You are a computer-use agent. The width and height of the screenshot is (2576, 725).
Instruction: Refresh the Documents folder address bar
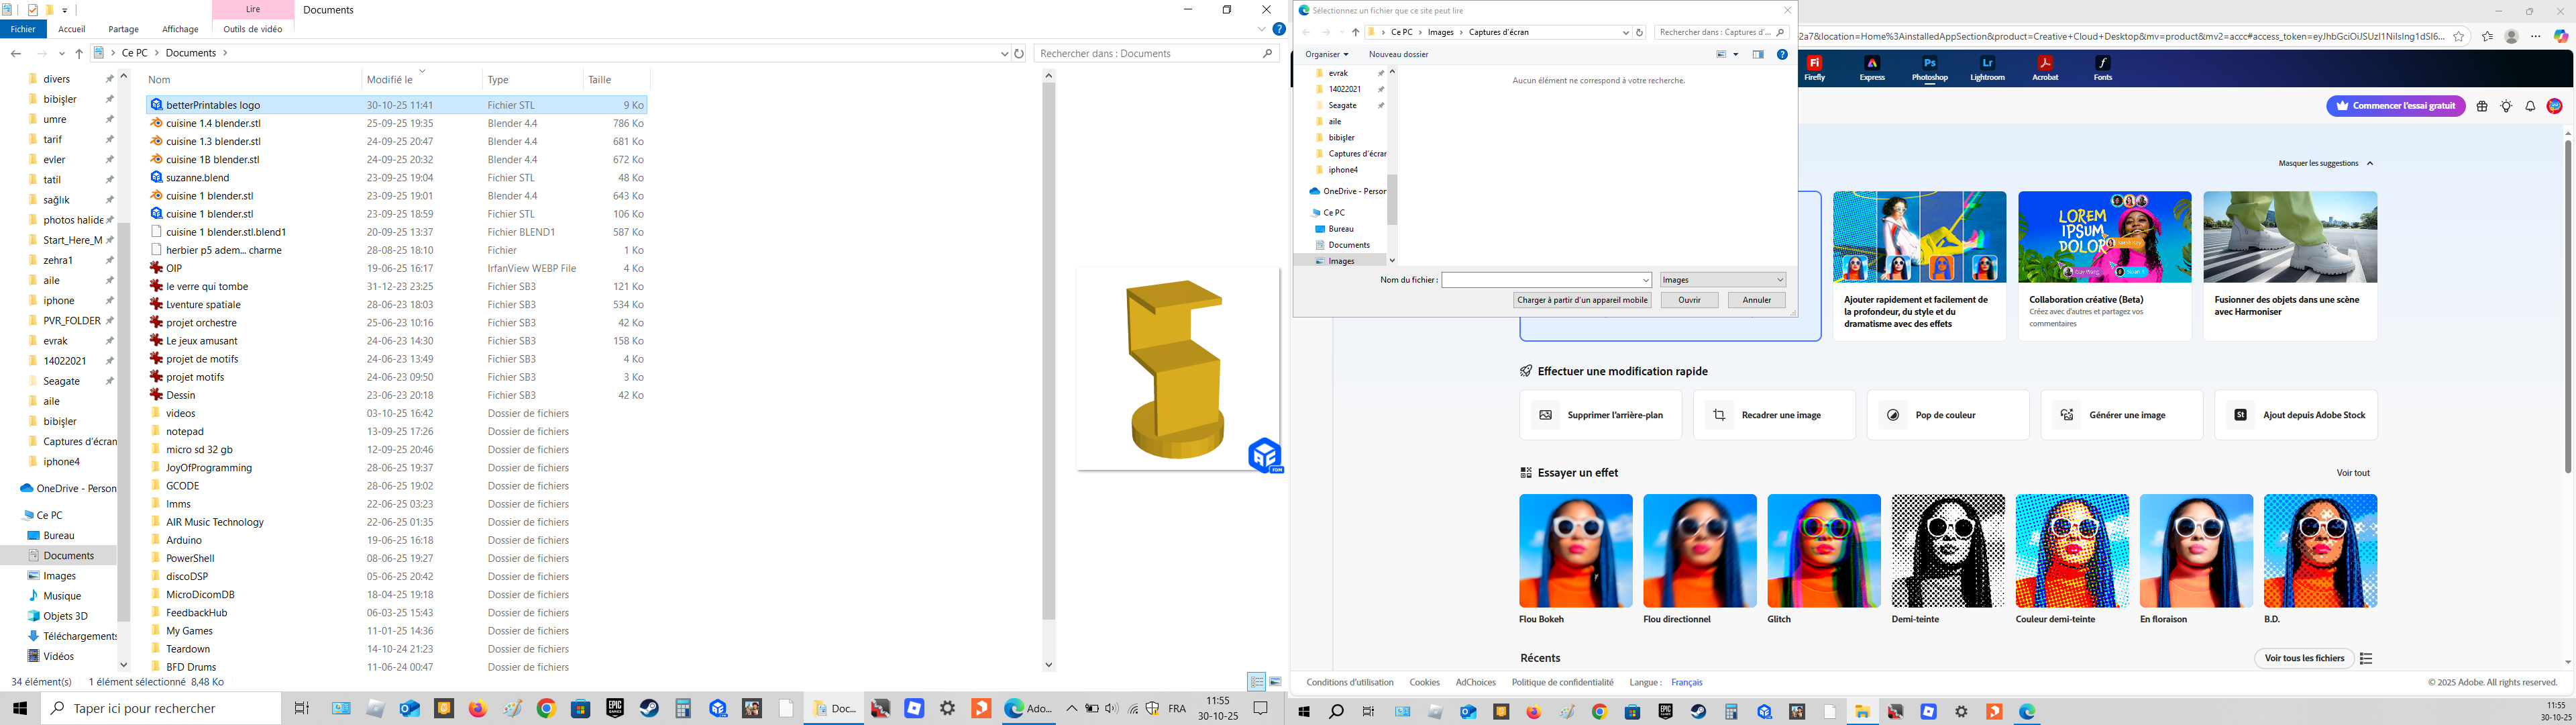tap(1019, 53)
